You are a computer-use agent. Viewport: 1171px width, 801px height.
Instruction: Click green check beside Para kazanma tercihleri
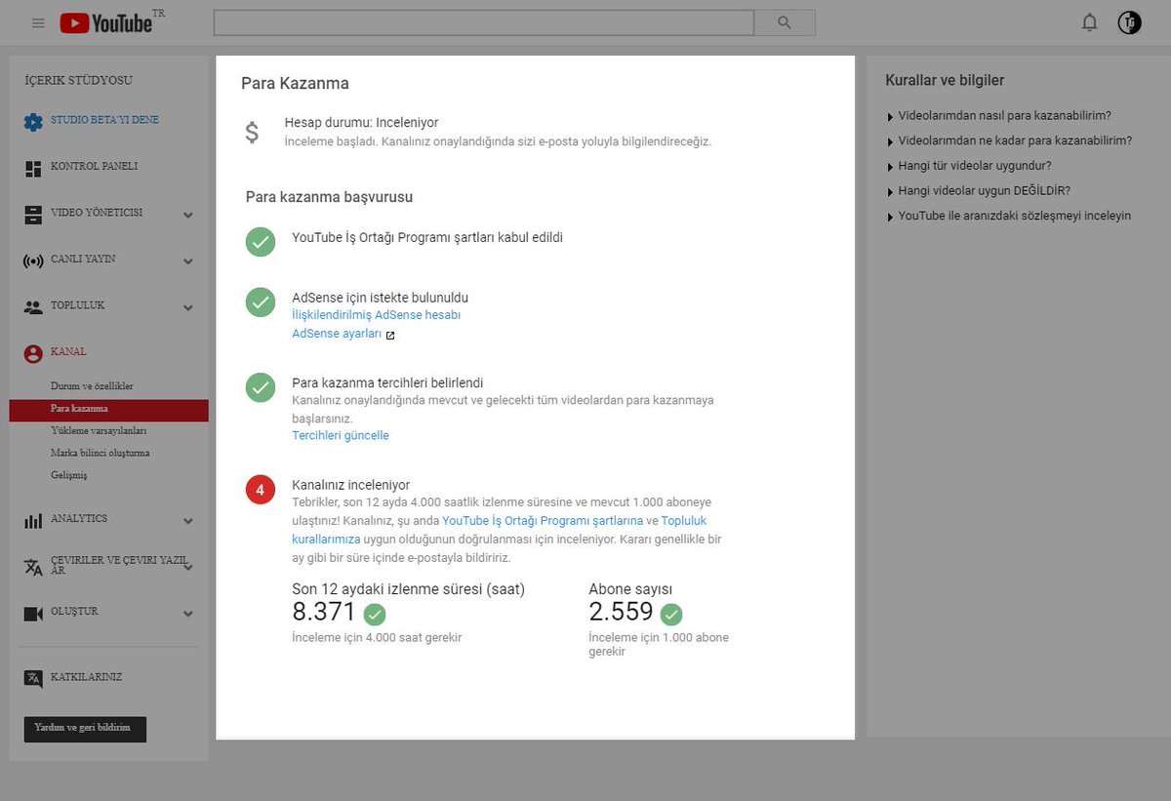pyautogui.click(x=261, y=387)
